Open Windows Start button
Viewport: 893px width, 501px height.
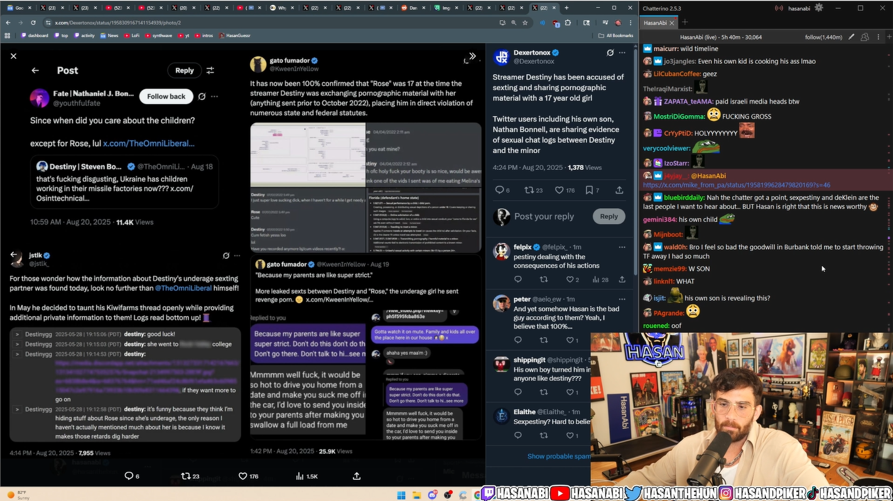(401, 495)
